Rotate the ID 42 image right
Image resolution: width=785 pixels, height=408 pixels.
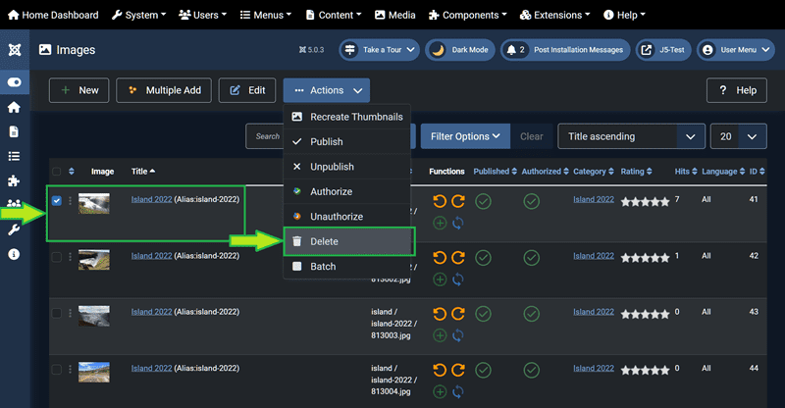click(458, 258)
